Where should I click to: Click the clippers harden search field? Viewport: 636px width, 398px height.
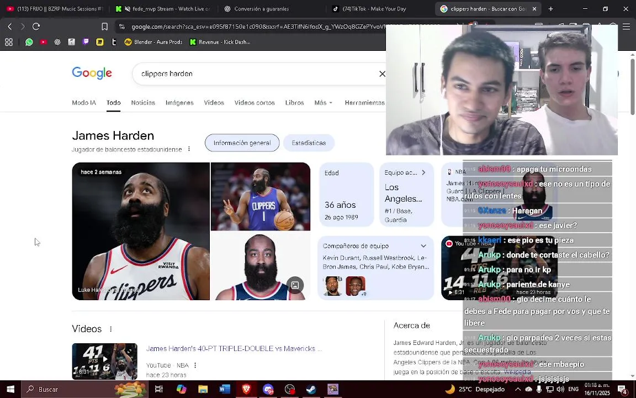(258, 74)
